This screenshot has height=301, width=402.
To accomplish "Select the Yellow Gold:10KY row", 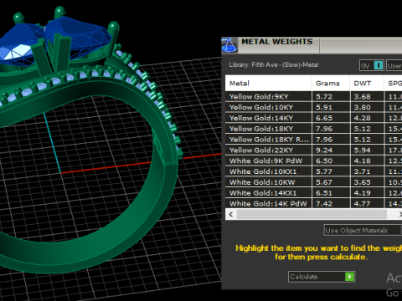I will [314, 107].
